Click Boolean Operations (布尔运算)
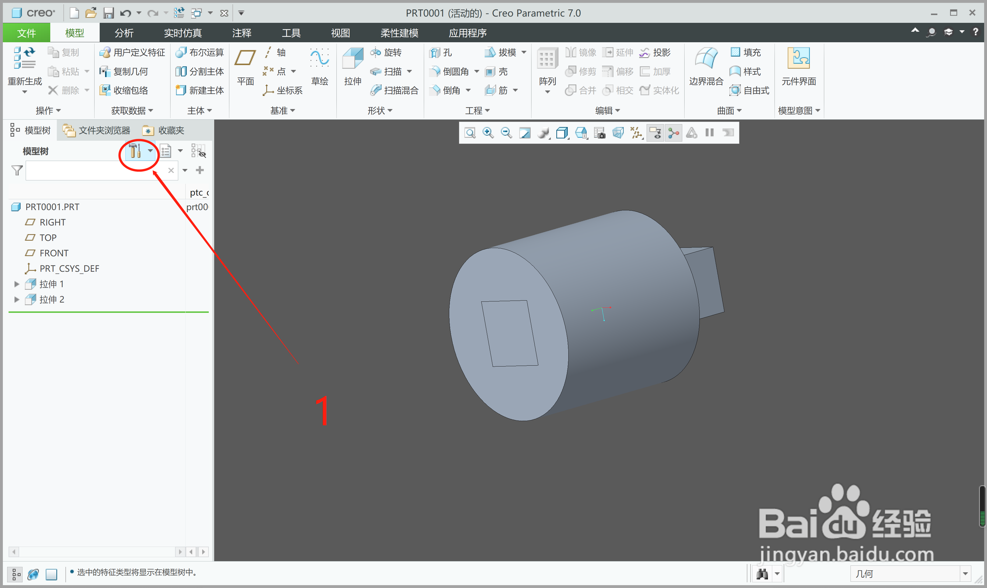Image resolution: width=987 pixels, height=588 pixels. coord(200,52)
